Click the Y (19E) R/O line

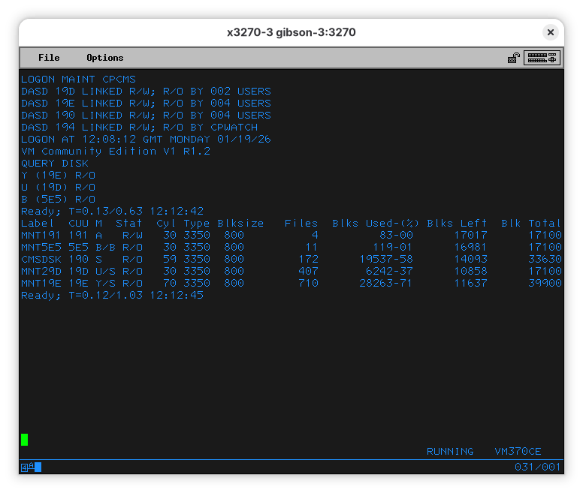tap(58, 176)
